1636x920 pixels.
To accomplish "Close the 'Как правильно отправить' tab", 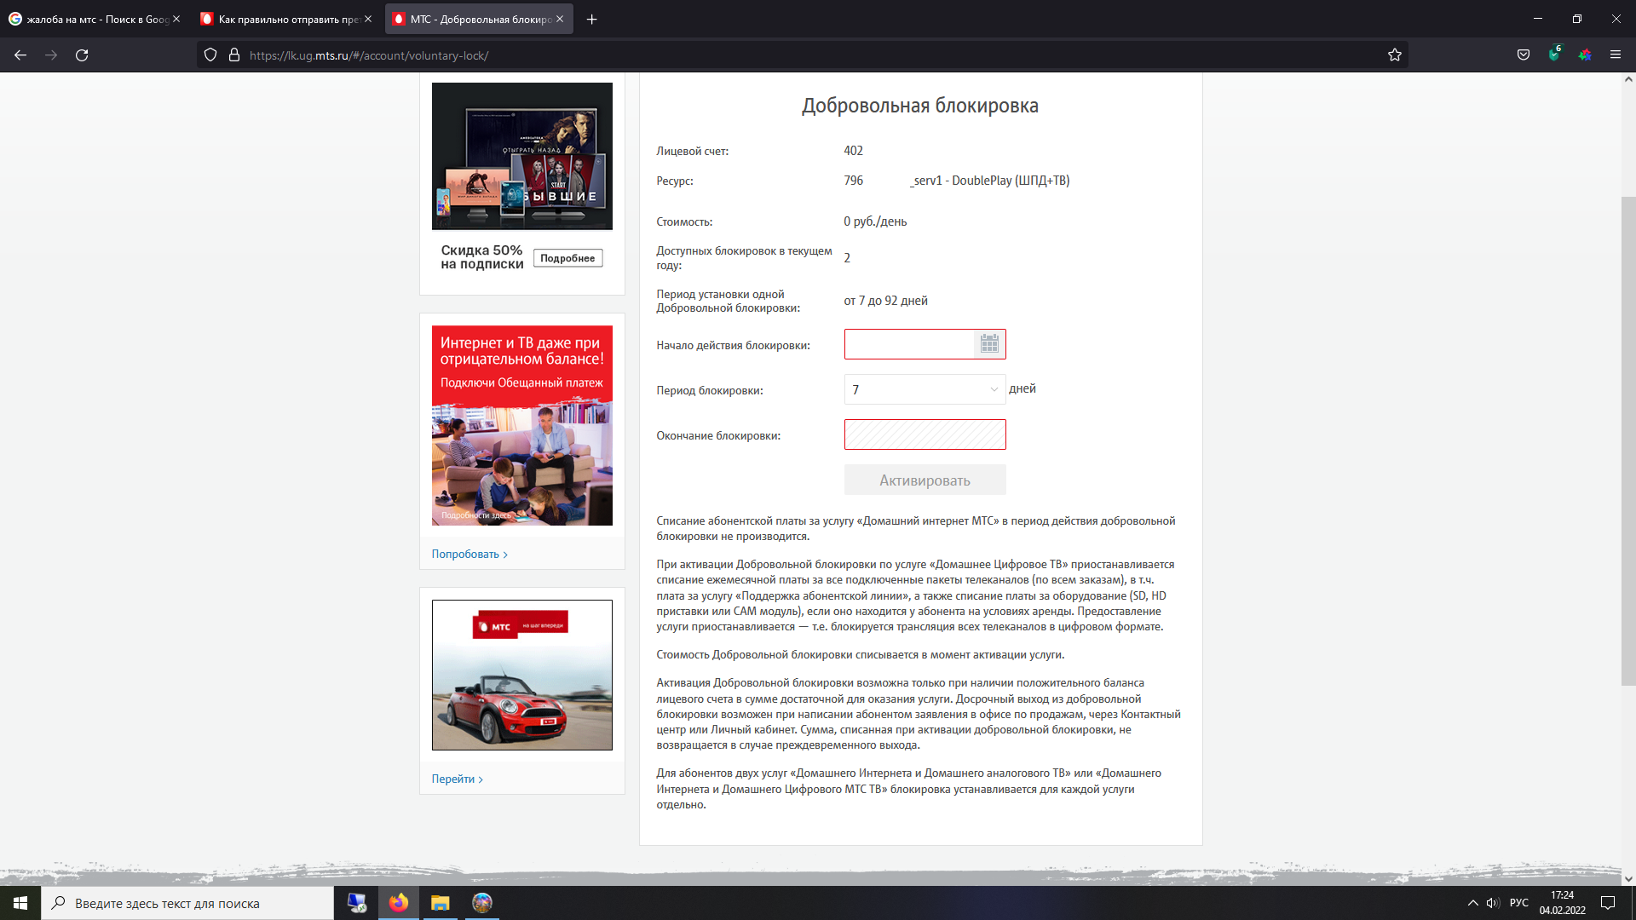I will (x=368, y=19).
